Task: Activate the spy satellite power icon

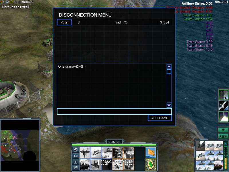Action: tap(224, 105)
